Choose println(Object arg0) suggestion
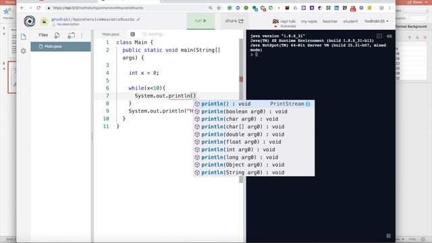 [x=254, y=165]
